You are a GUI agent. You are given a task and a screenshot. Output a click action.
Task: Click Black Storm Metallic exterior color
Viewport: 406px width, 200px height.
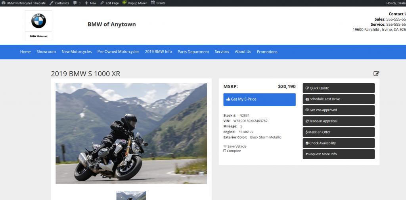(266, 137)
